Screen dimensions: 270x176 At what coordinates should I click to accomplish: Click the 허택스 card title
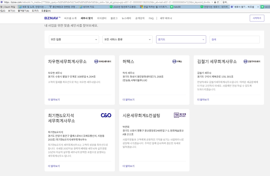click(128, 62)
